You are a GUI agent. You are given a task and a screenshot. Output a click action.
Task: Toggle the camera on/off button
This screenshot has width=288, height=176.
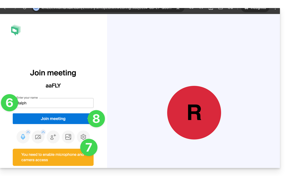[38, 137]
